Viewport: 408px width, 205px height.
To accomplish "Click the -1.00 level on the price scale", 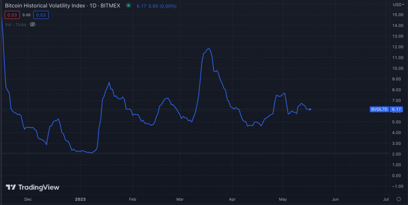I will [398, 186].
